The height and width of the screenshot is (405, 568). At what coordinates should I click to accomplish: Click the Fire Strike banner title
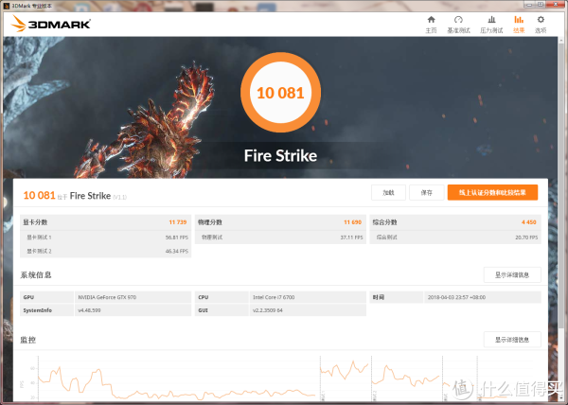(x=280, y=156)
